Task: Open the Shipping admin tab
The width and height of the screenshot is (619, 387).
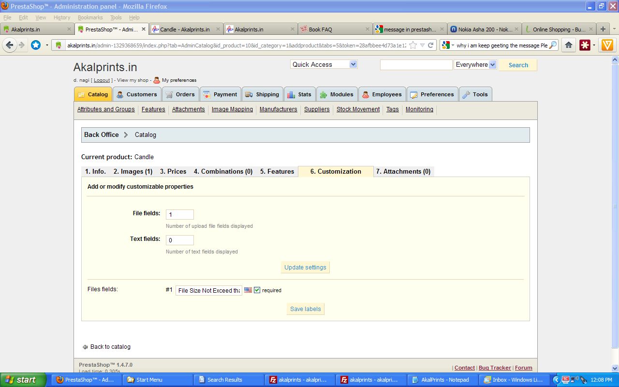Action: coord(263,94)
